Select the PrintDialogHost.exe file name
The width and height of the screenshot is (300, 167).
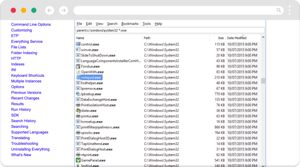97,149
